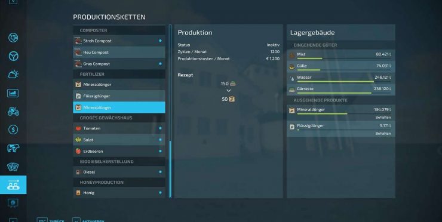Change Mineraldünger output mode Behalten
This screenshot has width=442, height=222.
tap(383, 117)
